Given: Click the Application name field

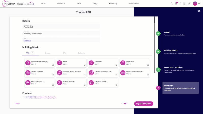Looking at the screenshot, I should [x=61, y=26].
